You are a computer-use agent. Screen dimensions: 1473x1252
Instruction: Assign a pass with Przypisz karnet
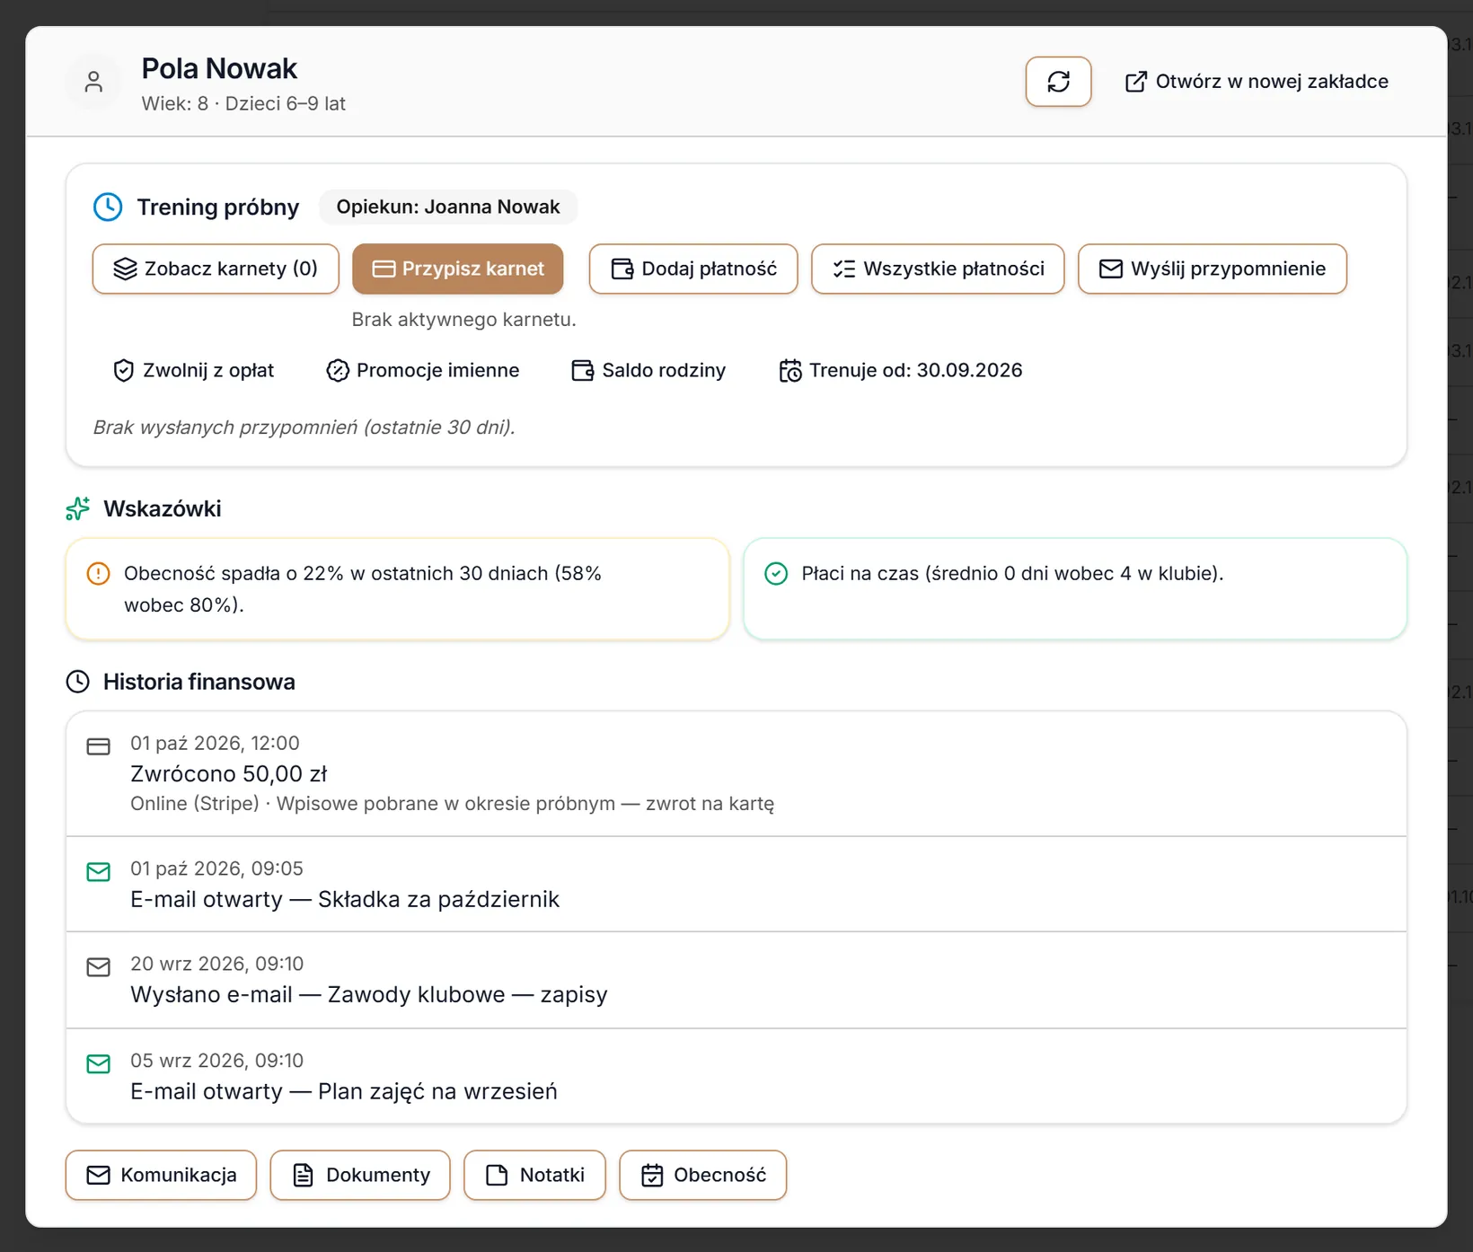458,269
